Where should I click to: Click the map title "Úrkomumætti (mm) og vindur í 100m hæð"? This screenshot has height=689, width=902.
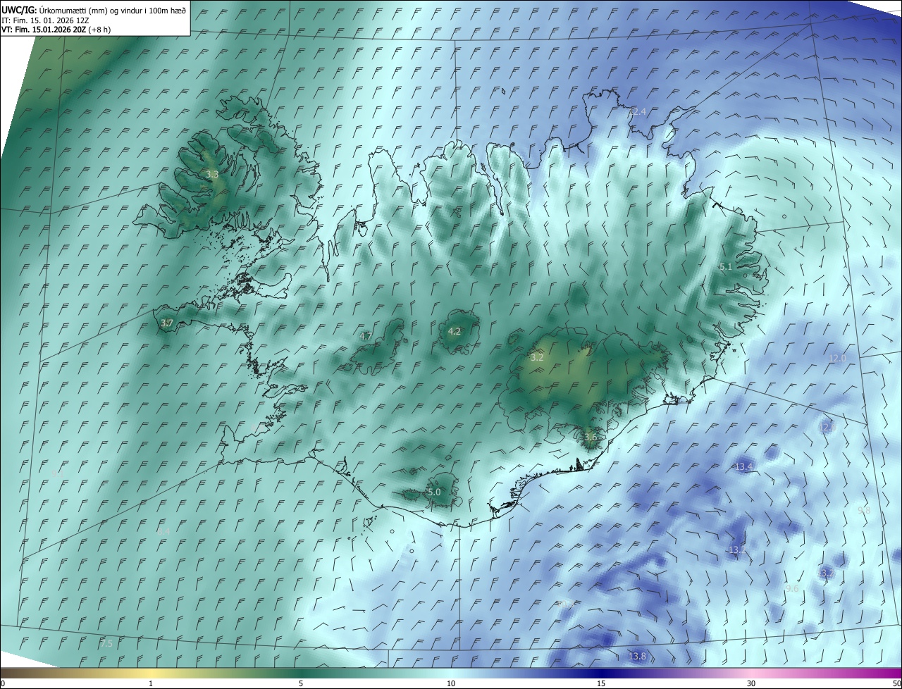pos(113,10)
